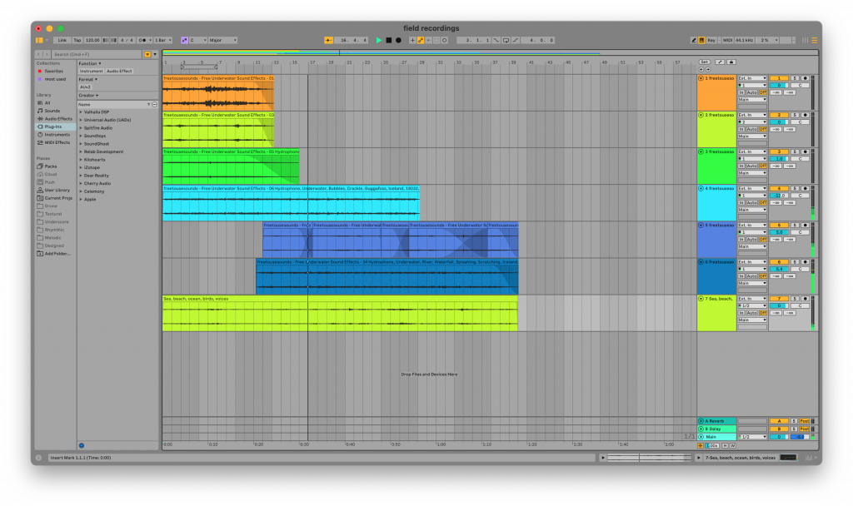The width and height of the screenshot is (853, 506).
Task: Solo track 1 with the S button
Action: point(794,78)
